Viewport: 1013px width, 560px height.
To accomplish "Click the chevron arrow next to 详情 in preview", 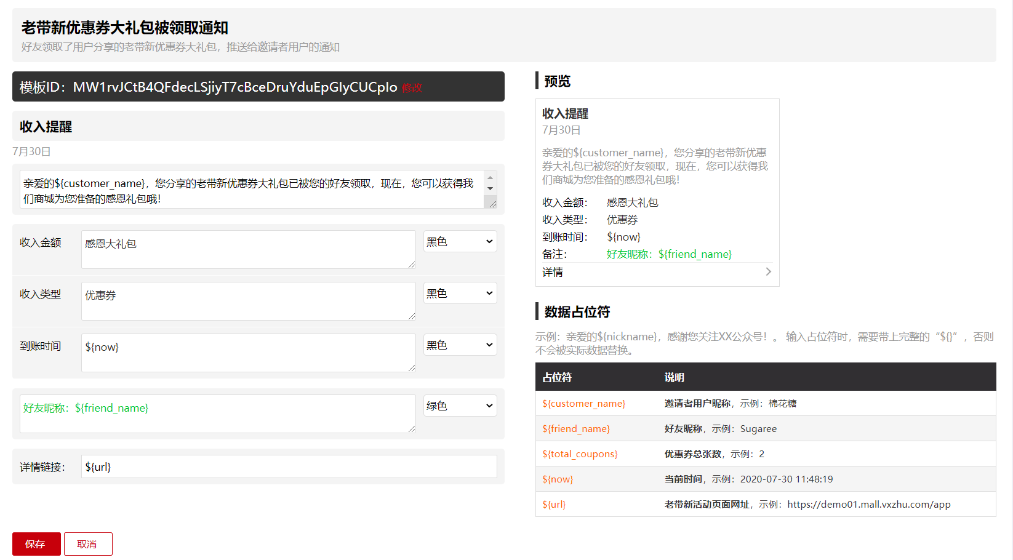I will [x=768, y=271].
